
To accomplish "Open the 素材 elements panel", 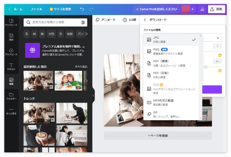I will click(11, 37).
